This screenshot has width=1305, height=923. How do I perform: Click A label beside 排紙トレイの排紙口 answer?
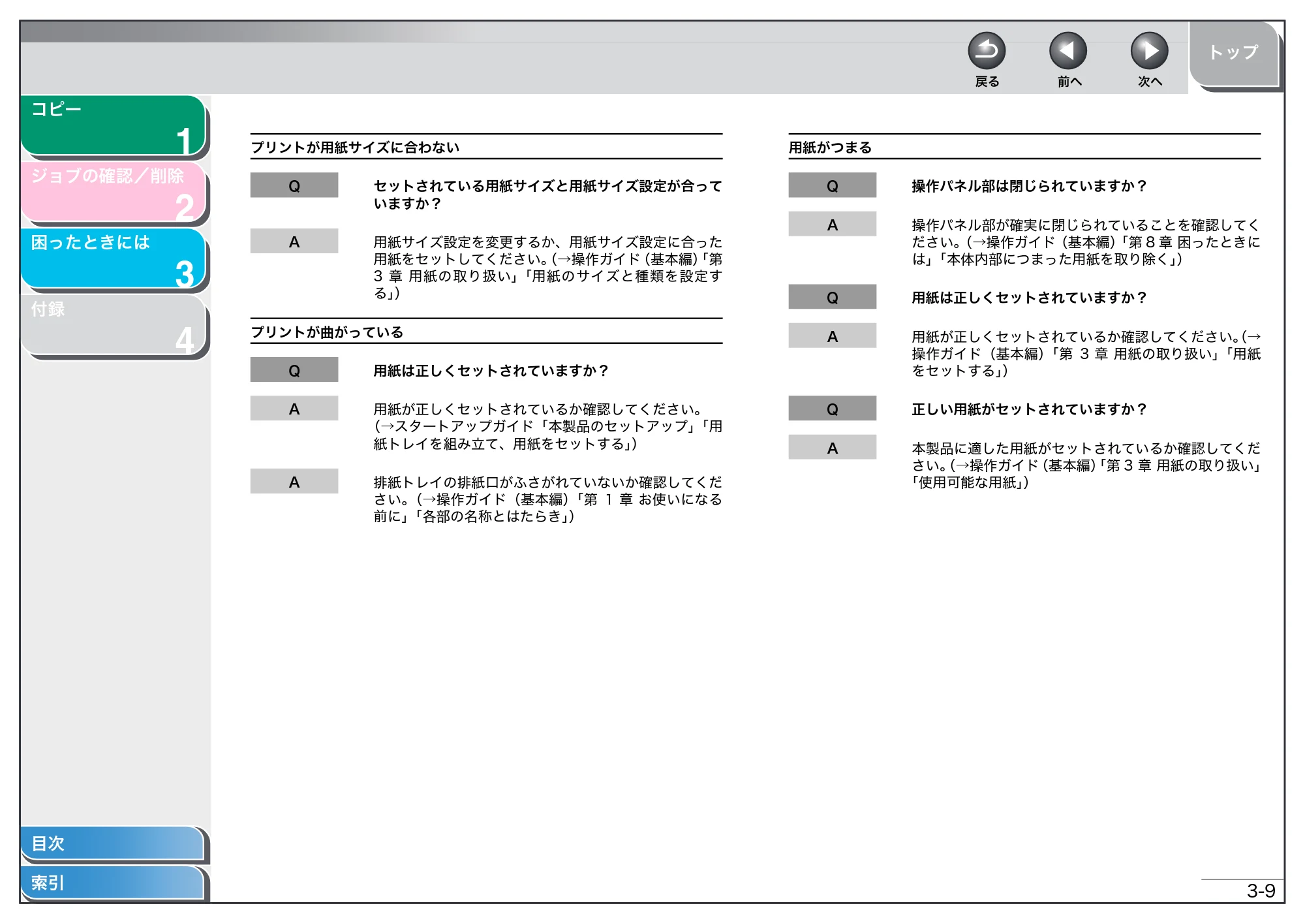coord(294,482)
